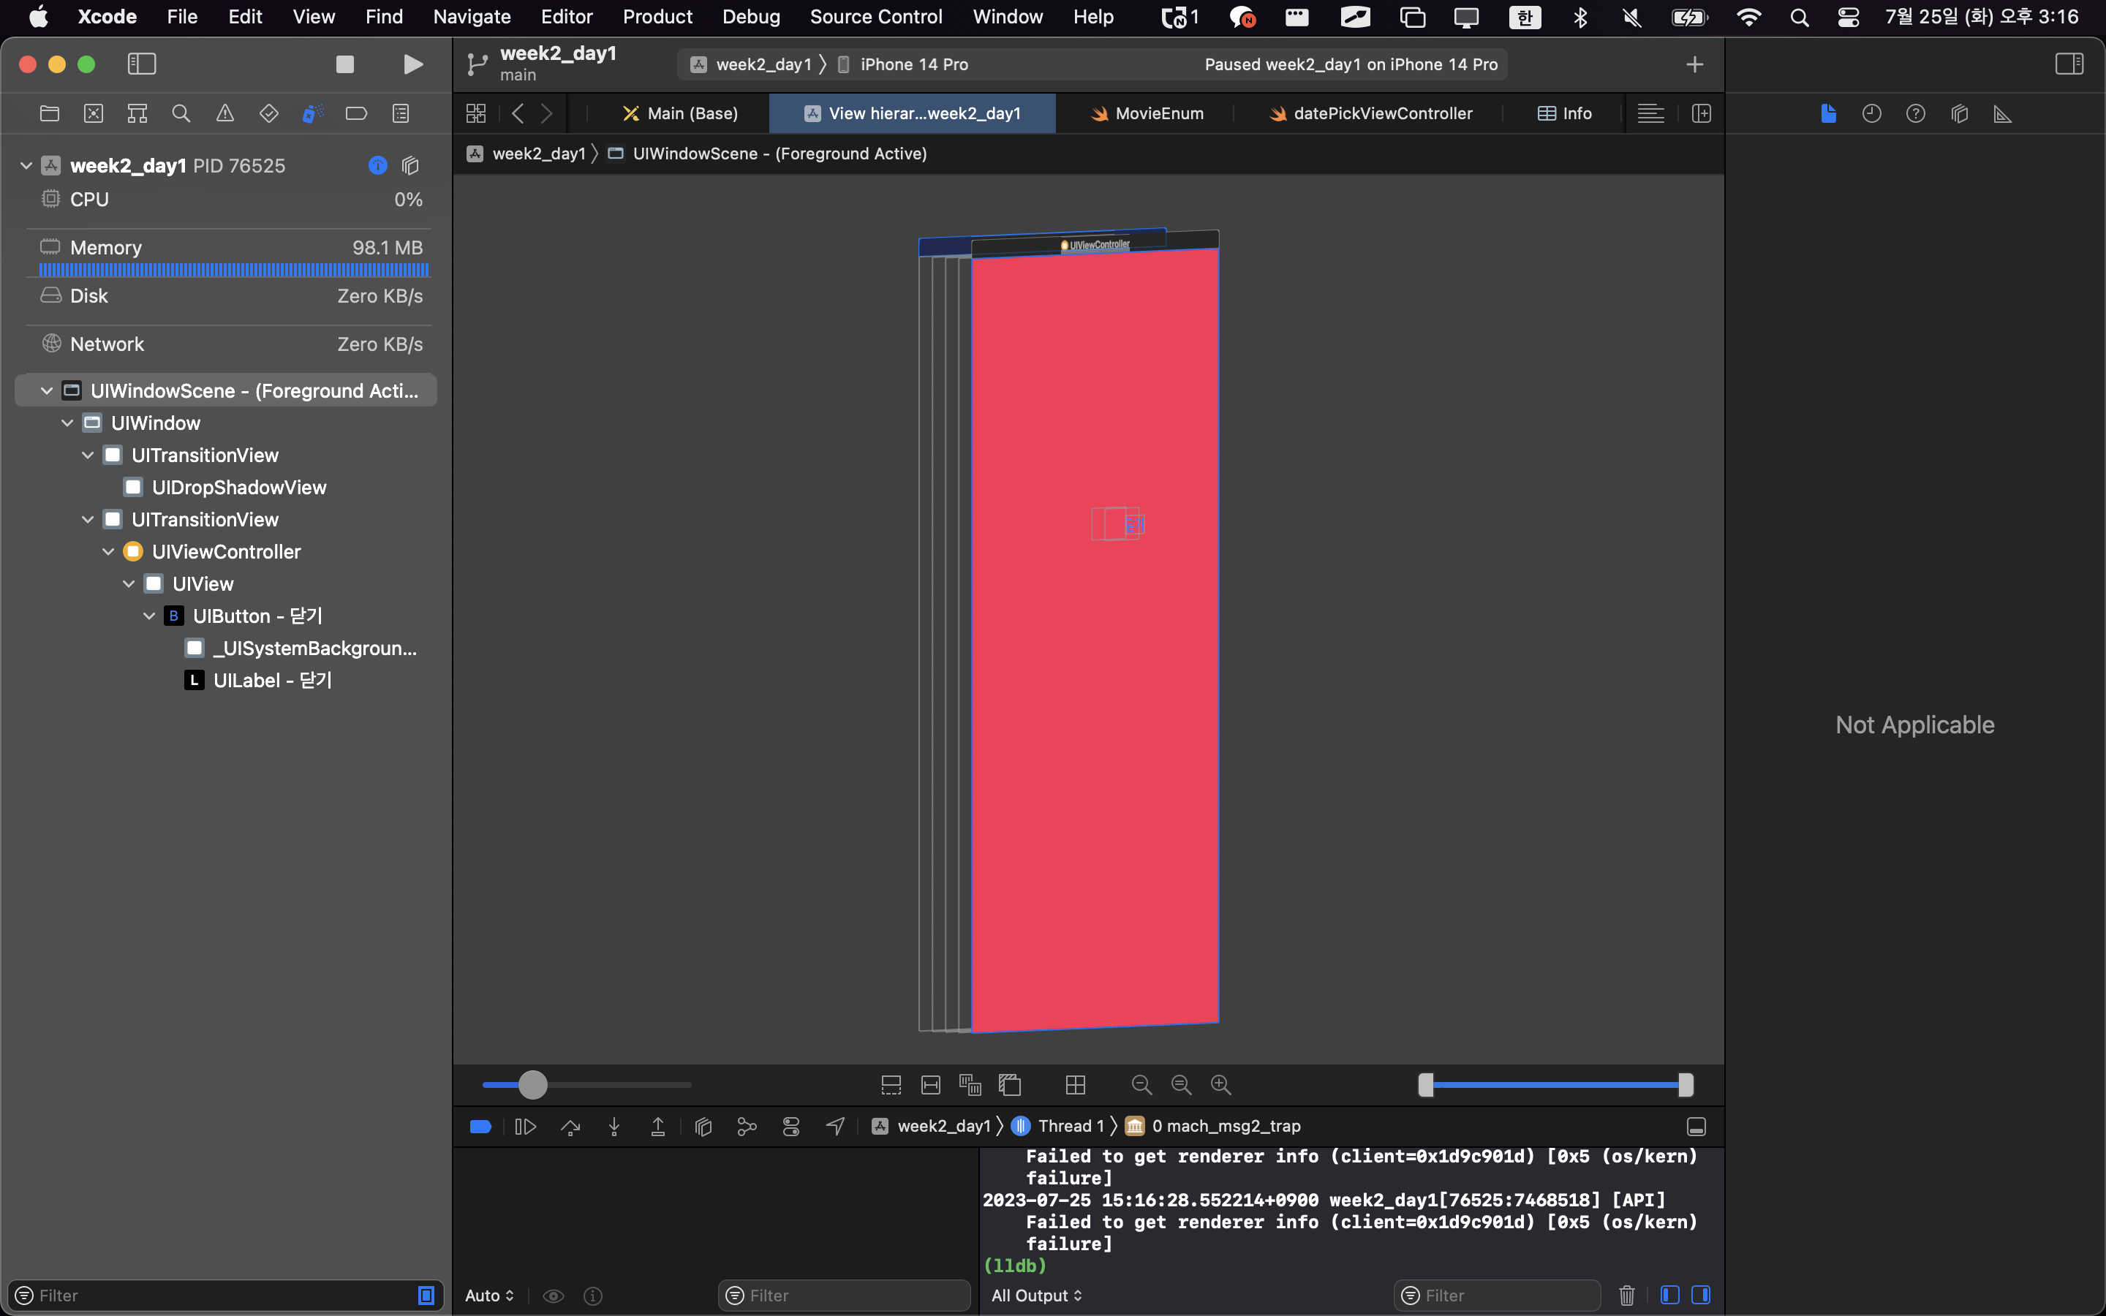
Task: Click the Simulate Location arrow icon
Action: tap(834, 1127)
